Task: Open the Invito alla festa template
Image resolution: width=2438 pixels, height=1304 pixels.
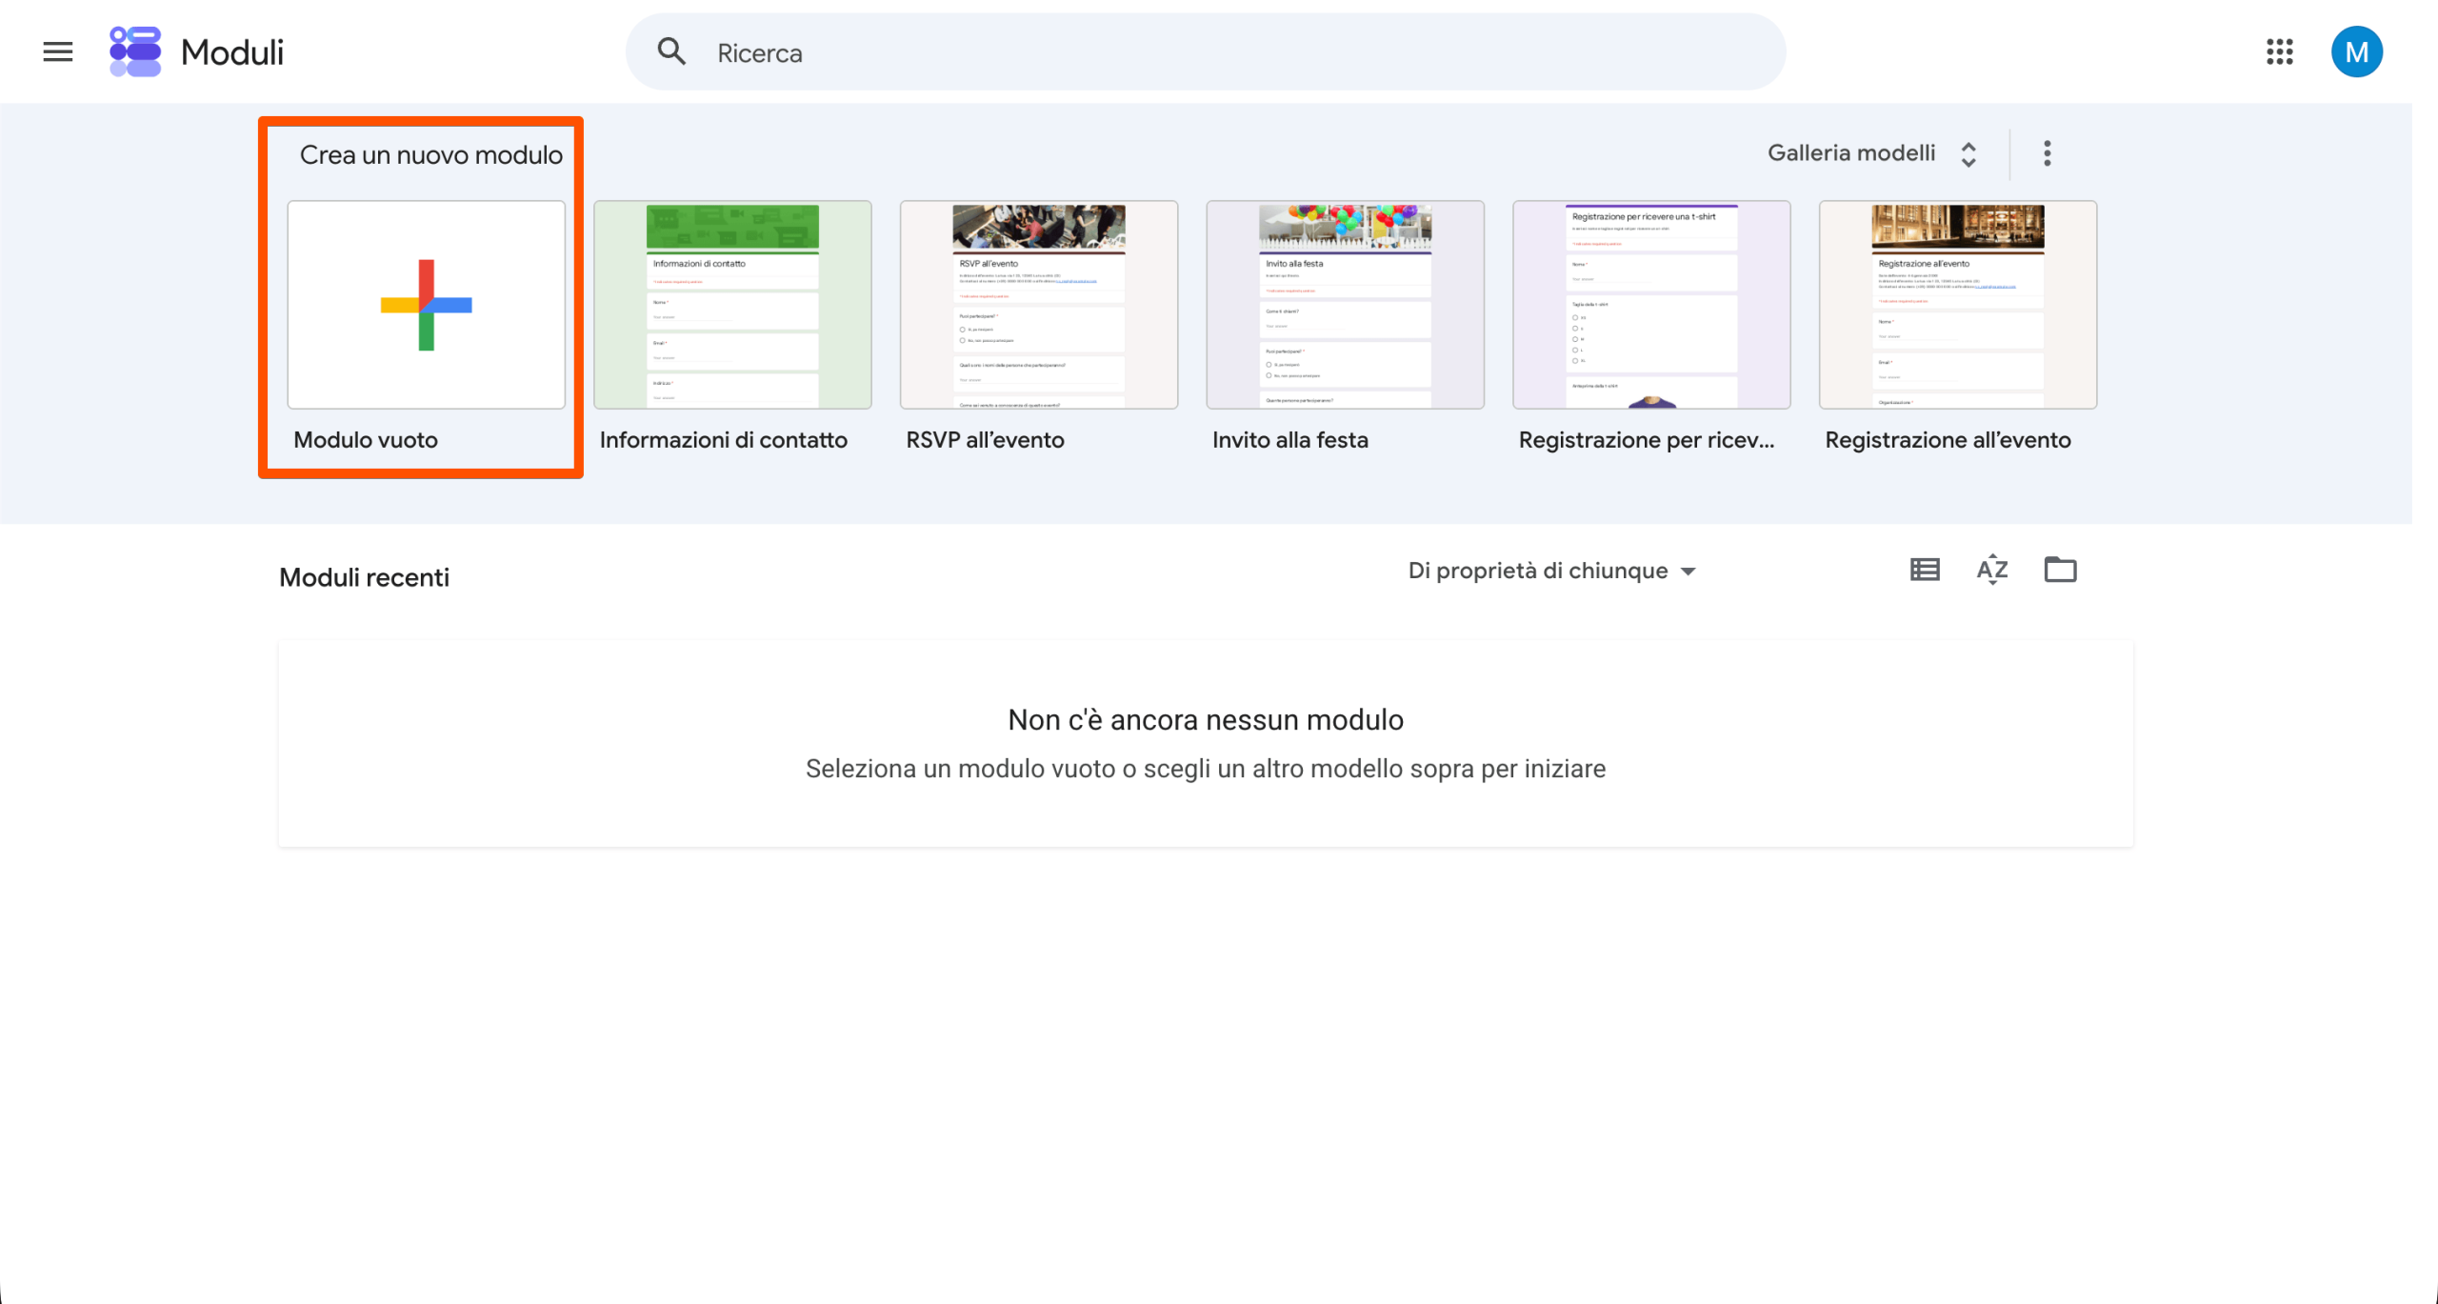Action: (1346, 305)
